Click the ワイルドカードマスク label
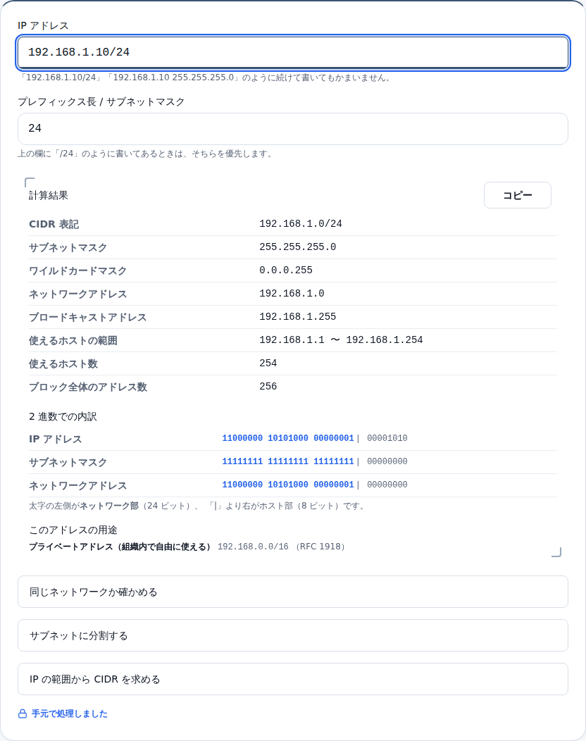586x741 pixels. tap(78, 270)
